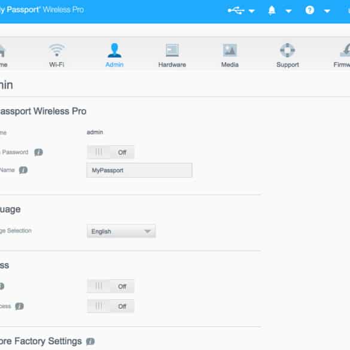Open the notifications bell icon
Image resolution: width=350 pixels, height=350 pixels.
click(x=272, y=10)
